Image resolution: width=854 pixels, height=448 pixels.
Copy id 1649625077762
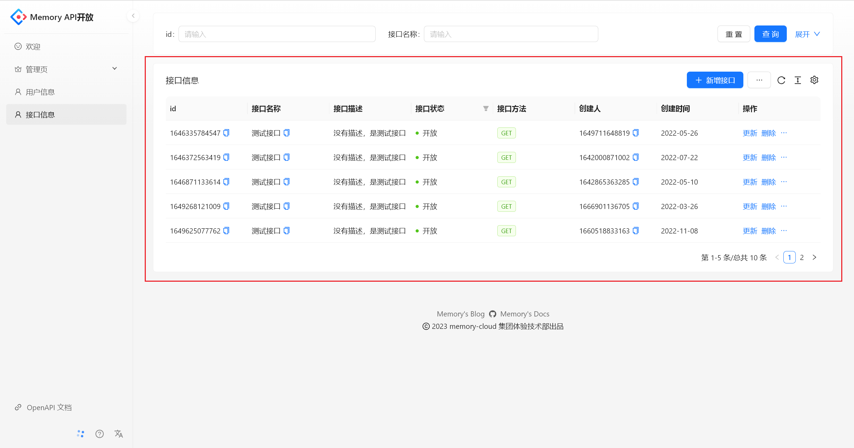(x=226, y=231)
